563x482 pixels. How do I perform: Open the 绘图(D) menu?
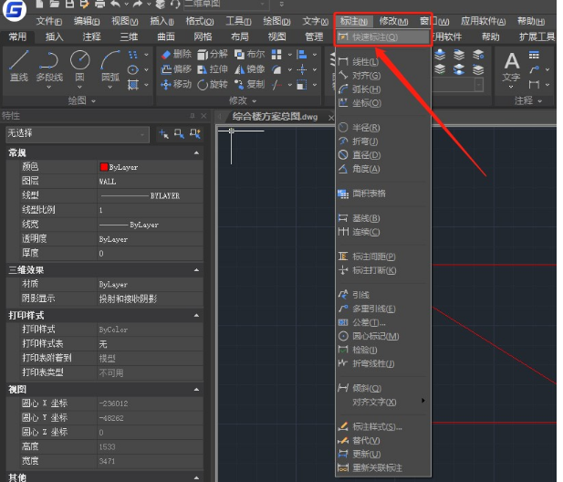pyautogui.click(x=276, y=21)
